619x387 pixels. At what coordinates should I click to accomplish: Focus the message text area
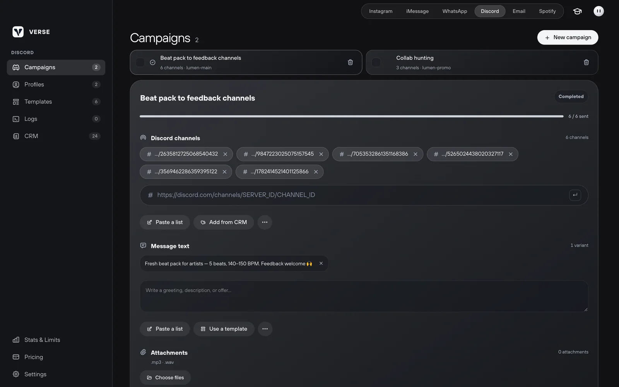364,296
